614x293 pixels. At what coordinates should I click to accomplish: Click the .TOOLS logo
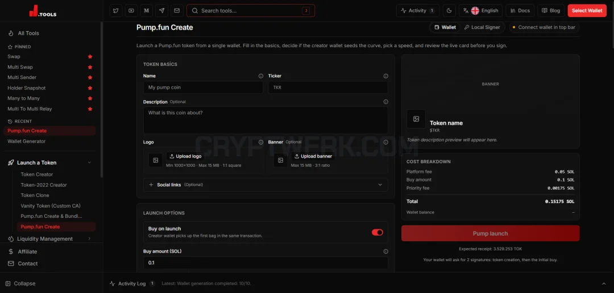point(43,12)
